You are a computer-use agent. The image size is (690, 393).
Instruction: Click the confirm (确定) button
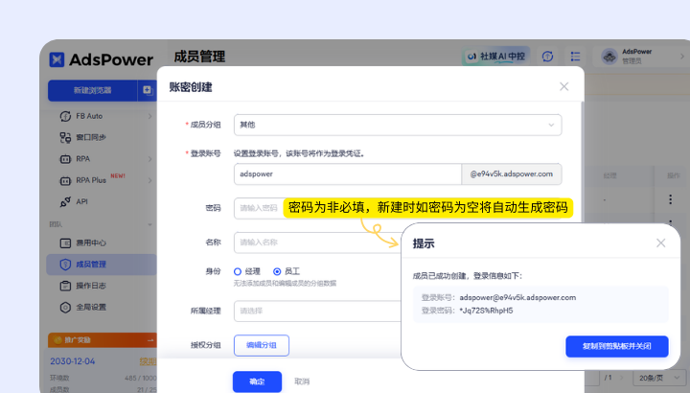pyautogui.click(x=257, y=381)
